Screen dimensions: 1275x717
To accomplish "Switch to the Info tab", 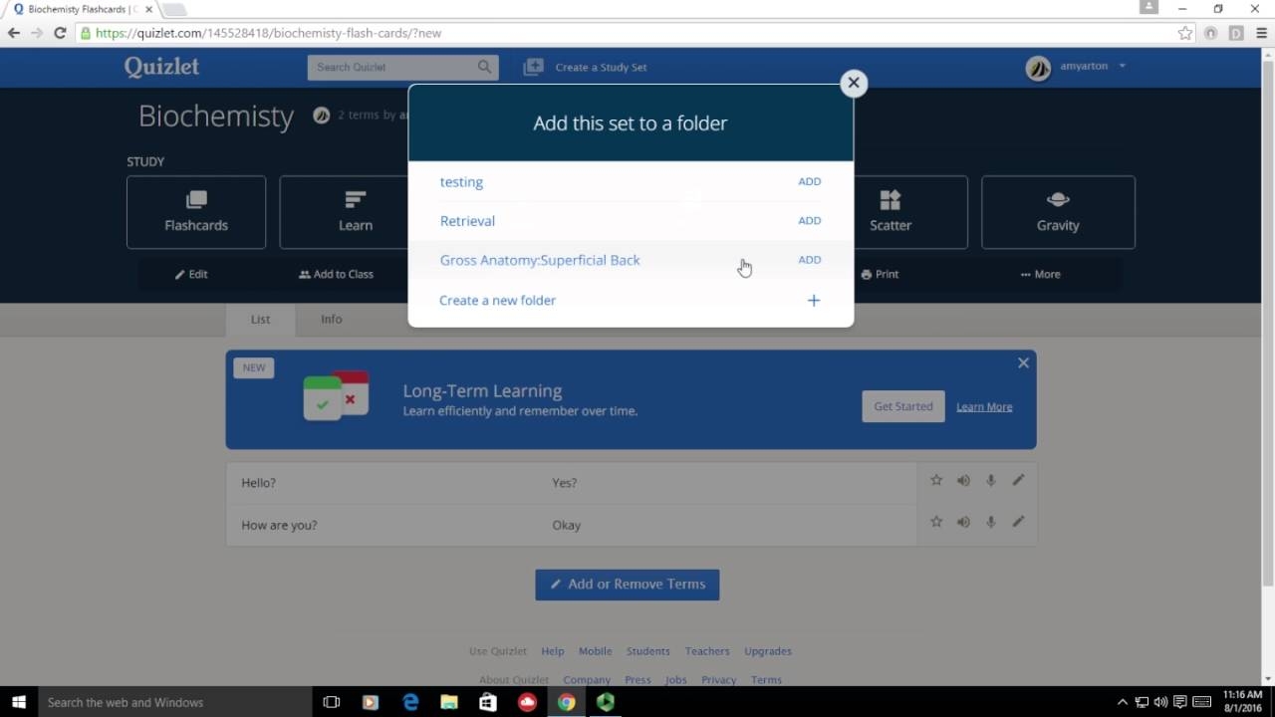I will tap(331, 319).
